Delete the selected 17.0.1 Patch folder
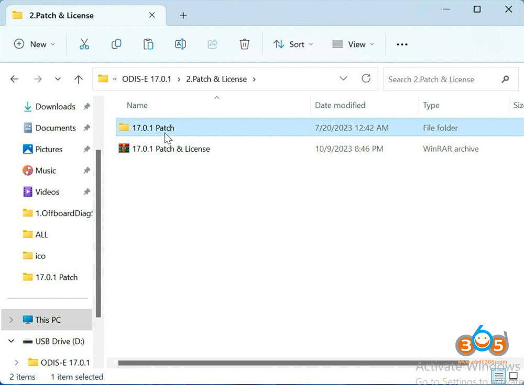Viewport: 524px width, 385px height. click(x=244, y=44)
